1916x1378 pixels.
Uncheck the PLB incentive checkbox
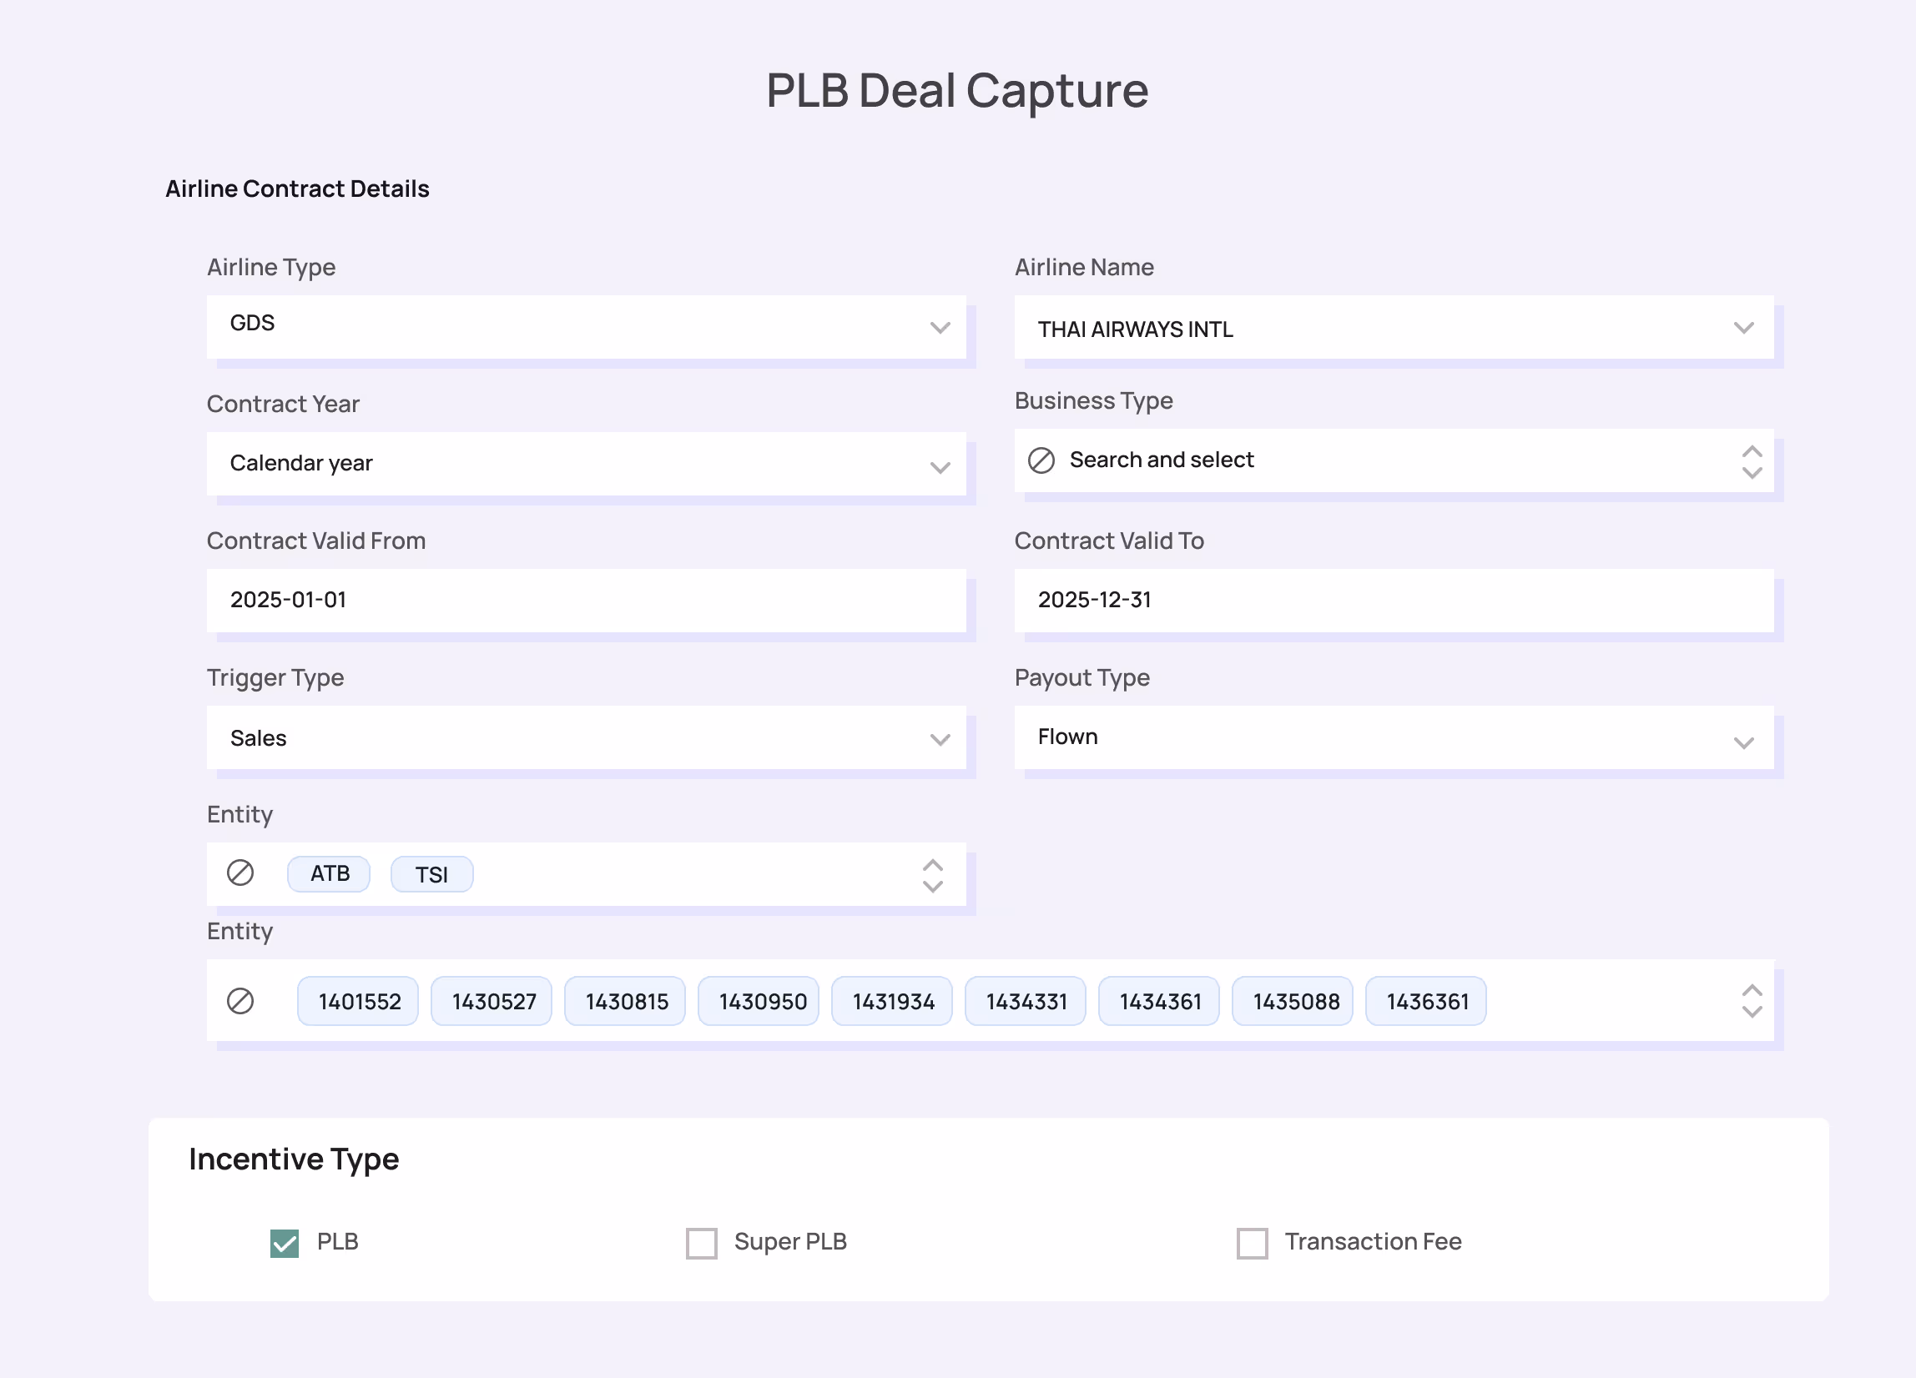click(x=285, y=1243)
